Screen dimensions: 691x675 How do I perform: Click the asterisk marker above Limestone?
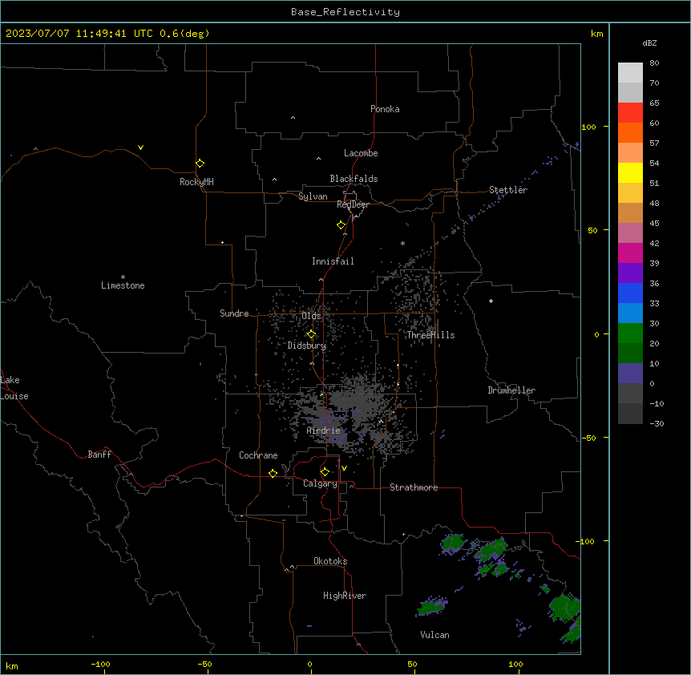point(123,277)
